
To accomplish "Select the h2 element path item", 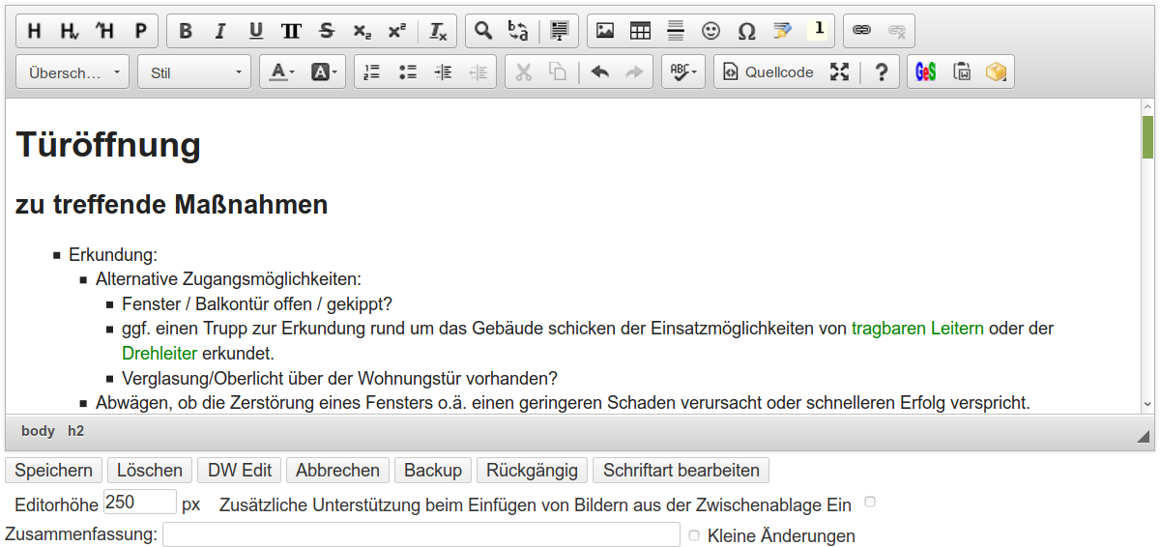I will (x=75, y=431).
